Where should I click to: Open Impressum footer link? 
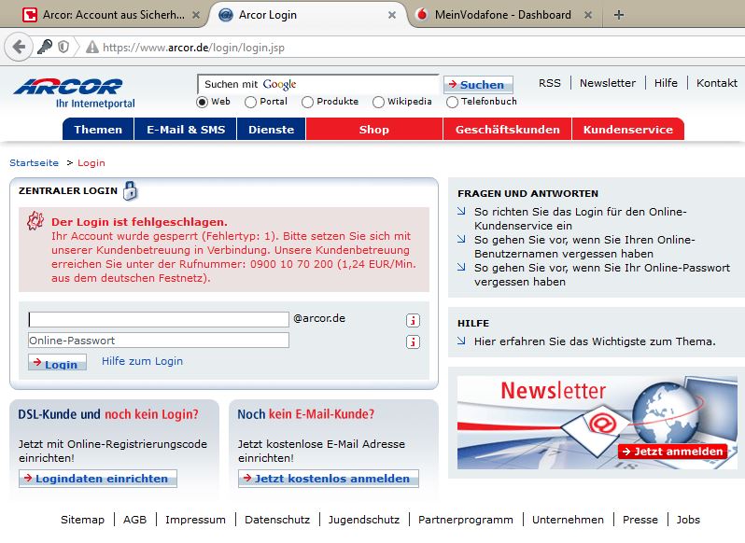pos(195,520)
